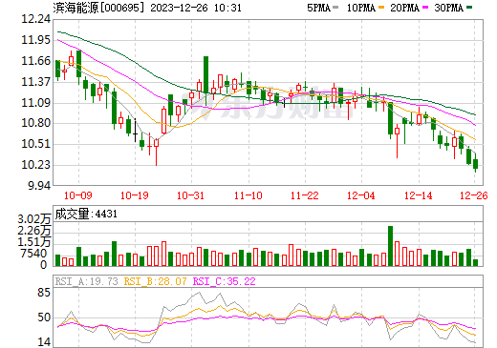Click the tallest green volume bar
497x348 pixels.
click(x=390, y=246)
